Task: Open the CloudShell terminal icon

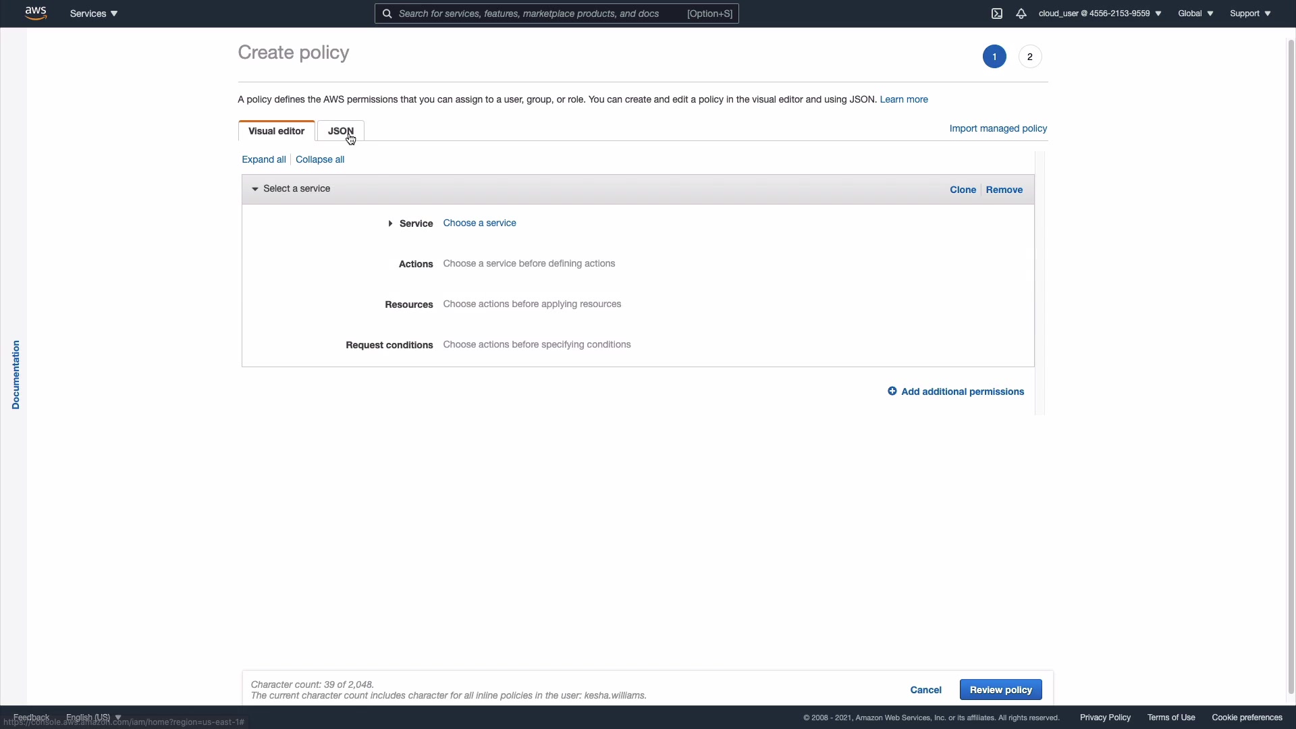Action: click(996, 13)
